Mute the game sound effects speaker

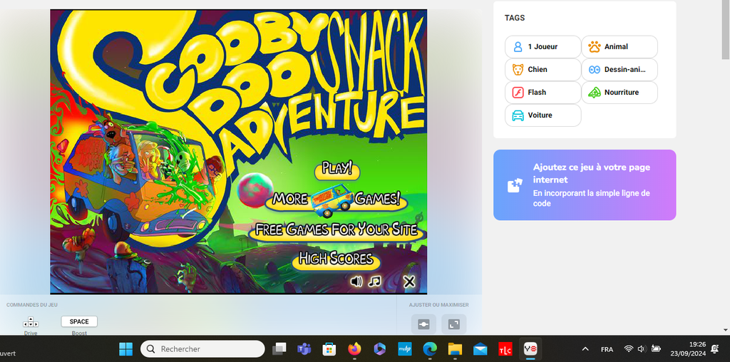356,281
